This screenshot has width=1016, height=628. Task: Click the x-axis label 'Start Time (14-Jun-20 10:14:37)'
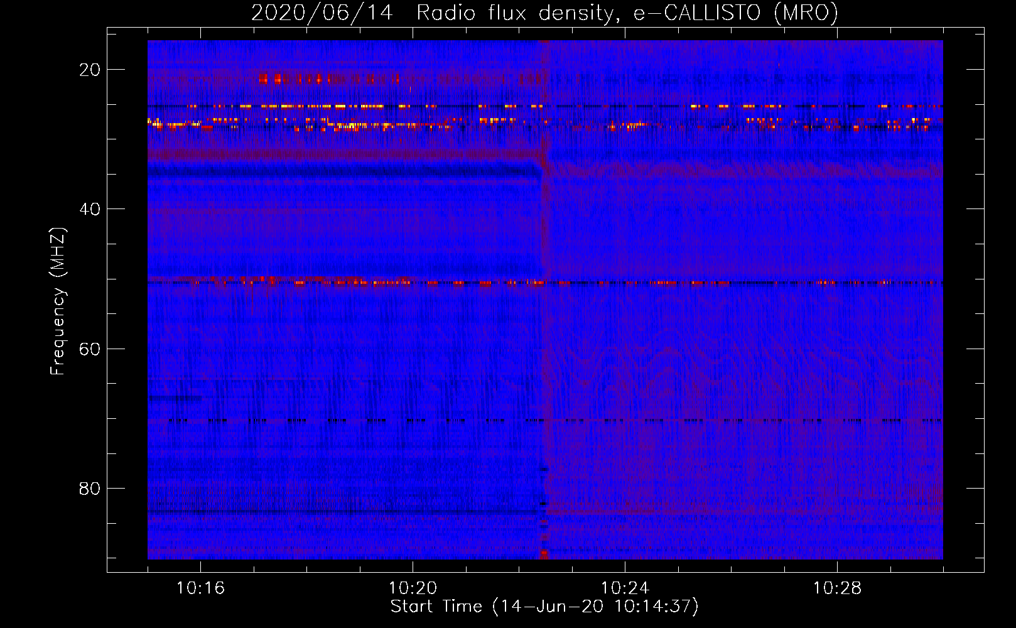click(544, 607)
